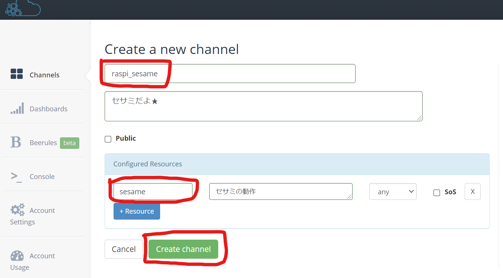This screenshot has width=503, height=278.
Task: Enable the Public checkbox
Action: coord(108,139)
